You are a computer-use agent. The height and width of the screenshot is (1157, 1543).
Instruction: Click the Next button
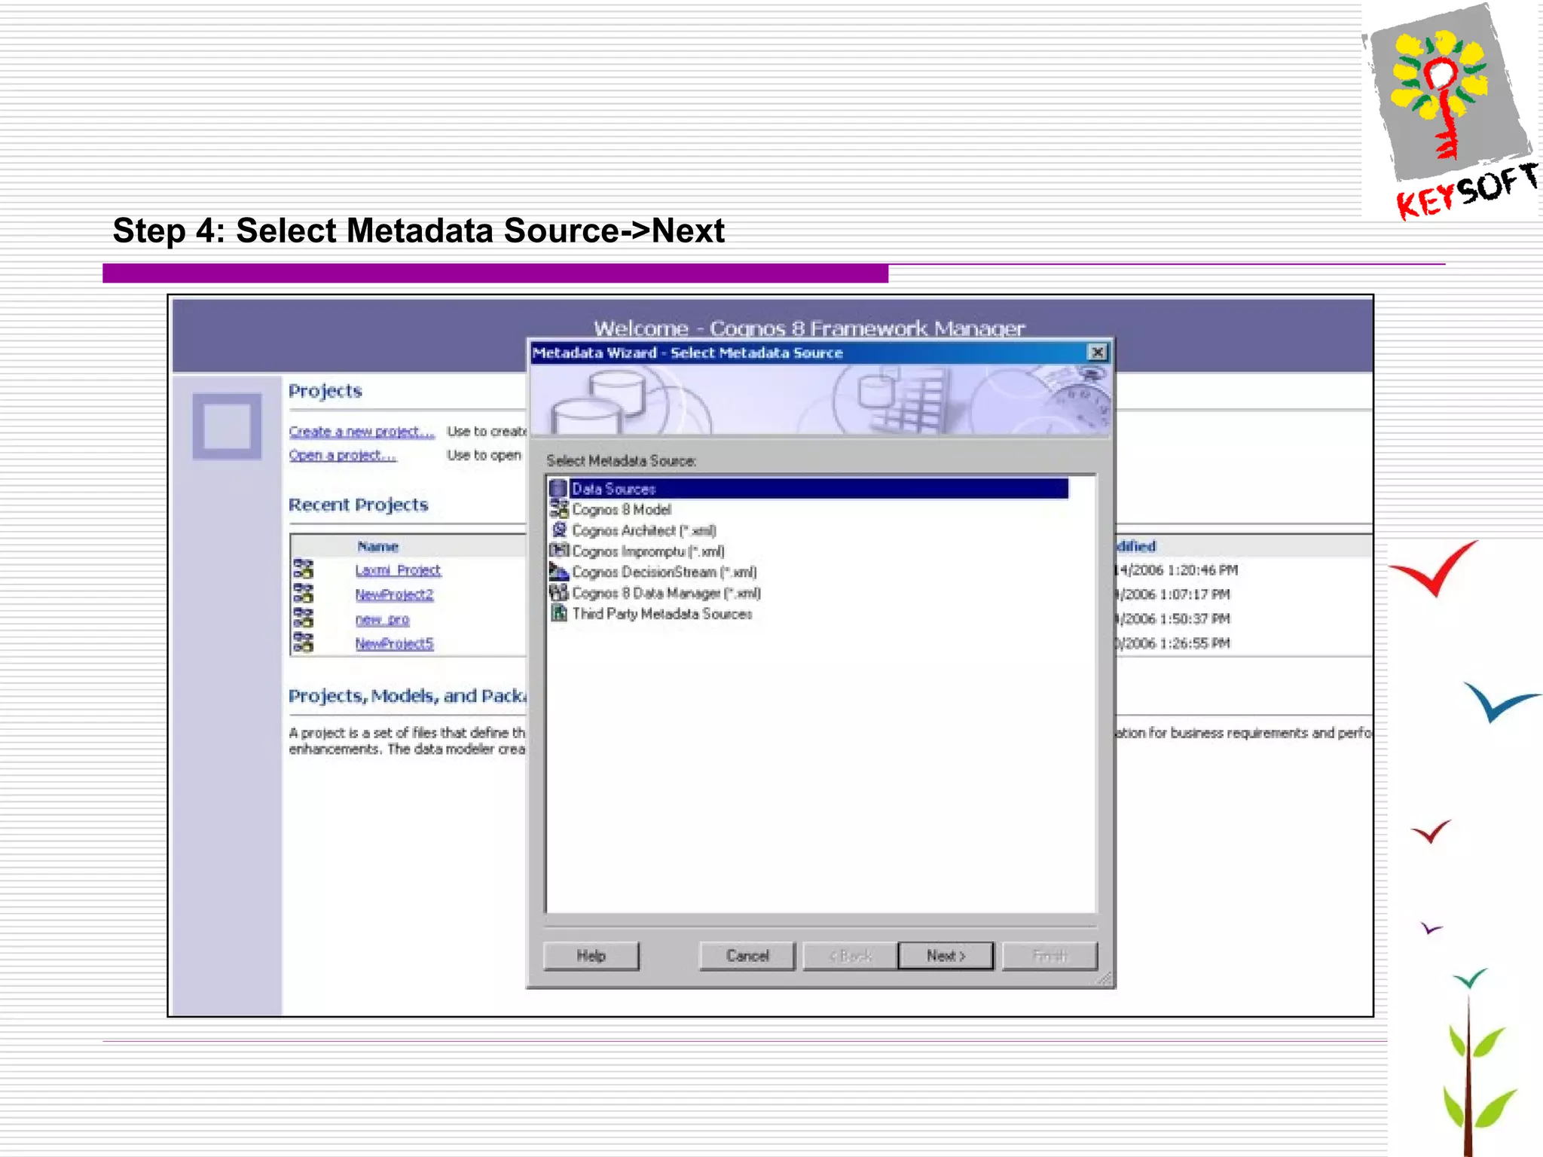coord(946,956)
